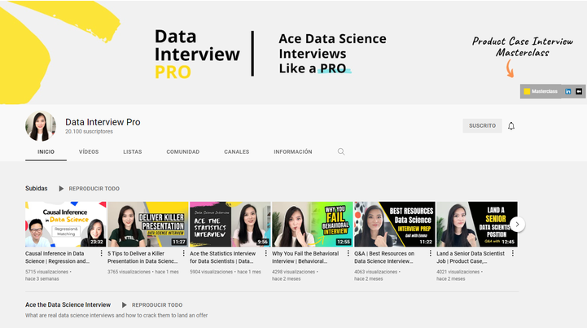Open the Causal Inference in Data Science thumbnail
Viewport: 587px width, 328px height.
(65, 225)
